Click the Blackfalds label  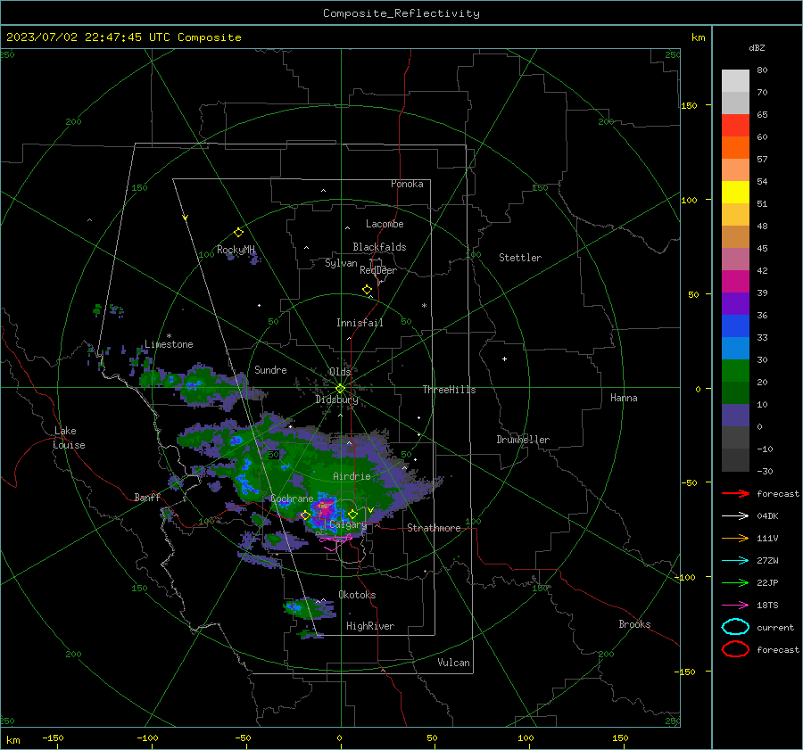click(379, 247)
